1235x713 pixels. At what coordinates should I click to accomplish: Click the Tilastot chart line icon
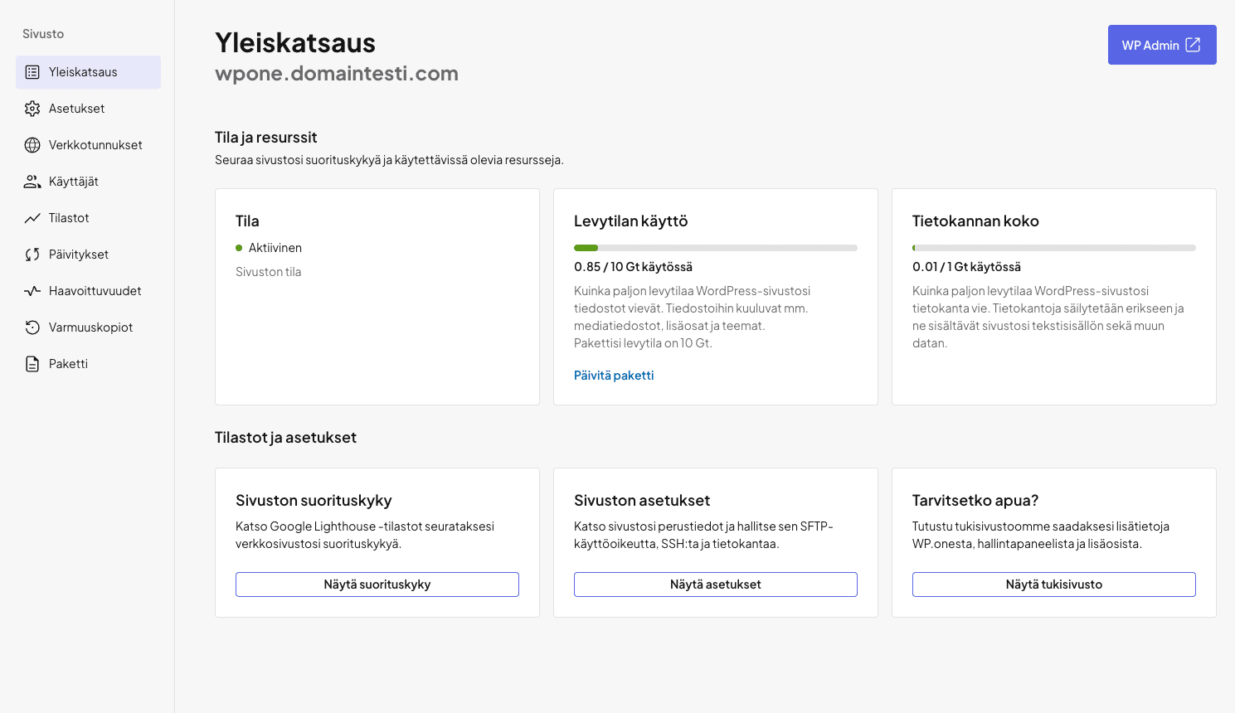(32, 218)
